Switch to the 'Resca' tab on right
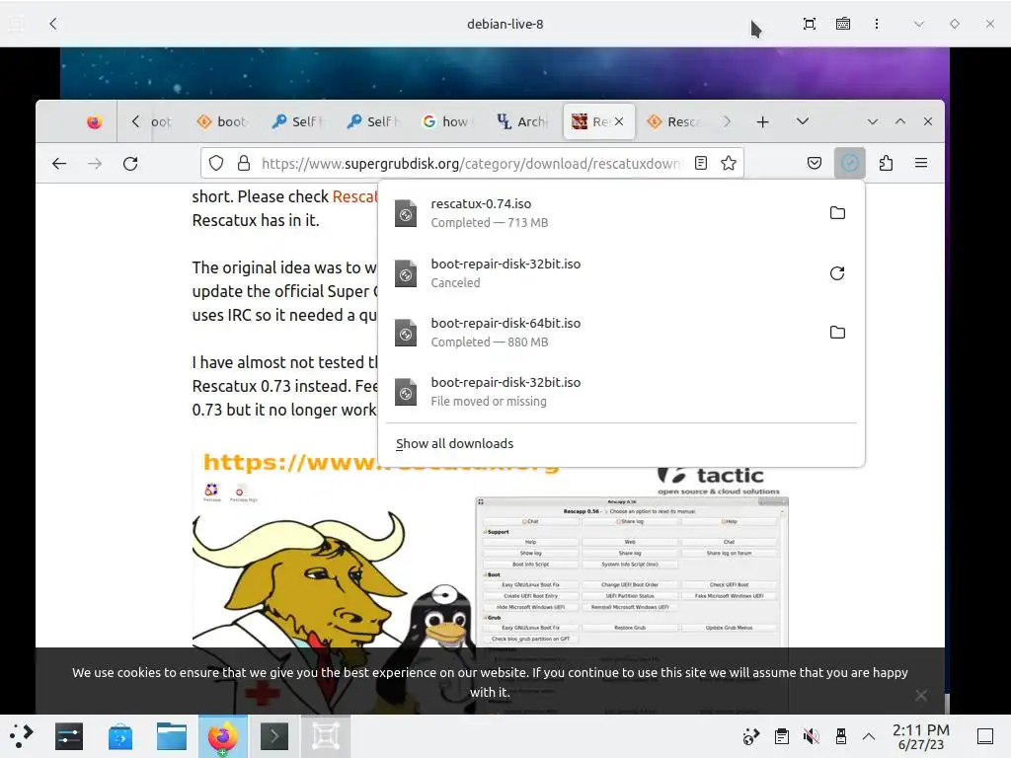Screen dimensions: 1011x758 point(675,121)
